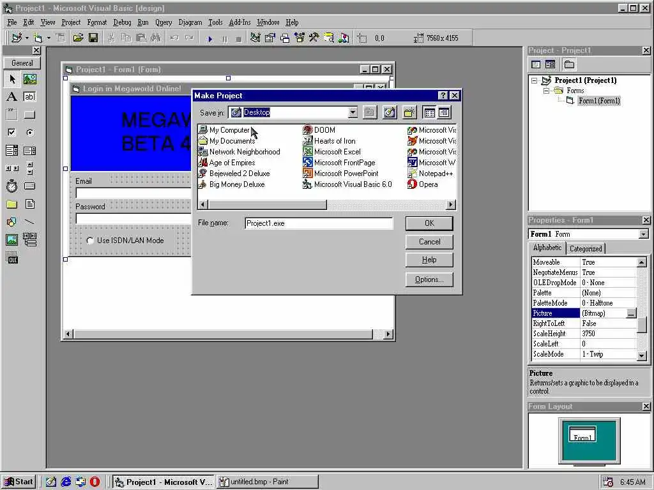Launch Opera from Quick Launch bar
The width and height of the screenshot is (654, 490).
pos(95,482)
